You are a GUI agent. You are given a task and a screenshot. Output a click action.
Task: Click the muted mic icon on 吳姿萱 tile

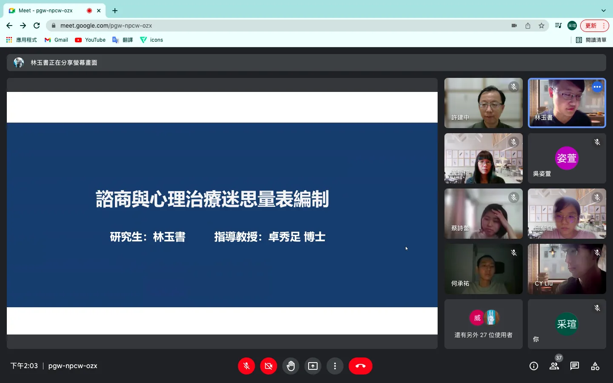[x=597, y=142]
